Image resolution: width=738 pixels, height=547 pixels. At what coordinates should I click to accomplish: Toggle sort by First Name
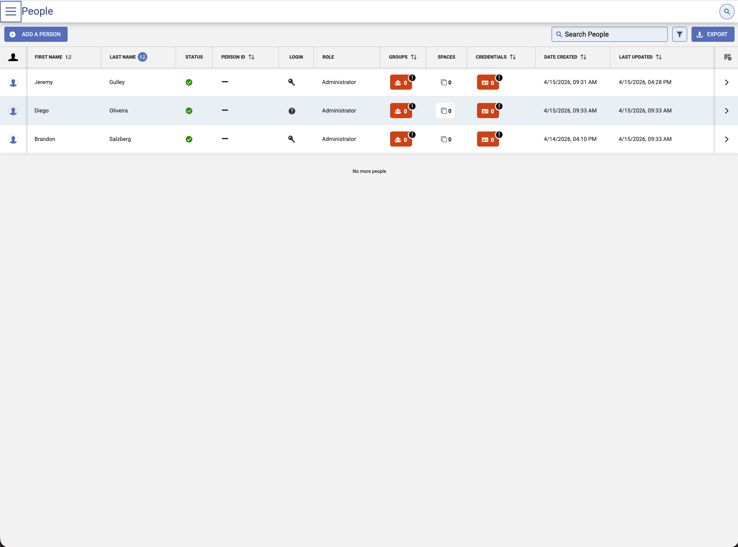(x=68, y=57)
